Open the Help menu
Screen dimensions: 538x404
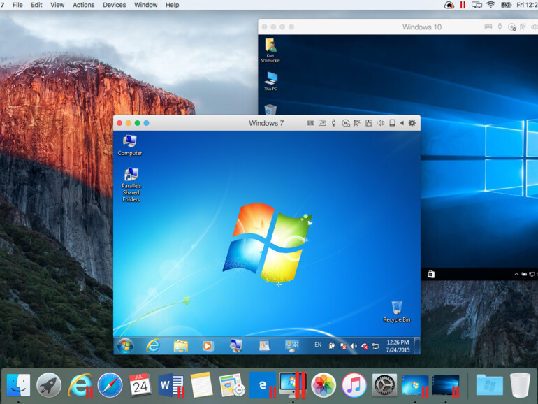click(x=173, y=5)
